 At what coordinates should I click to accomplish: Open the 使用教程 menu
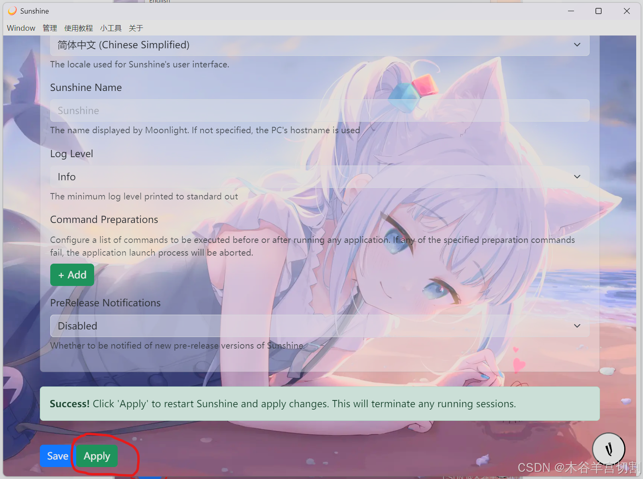tap(79, 28)
